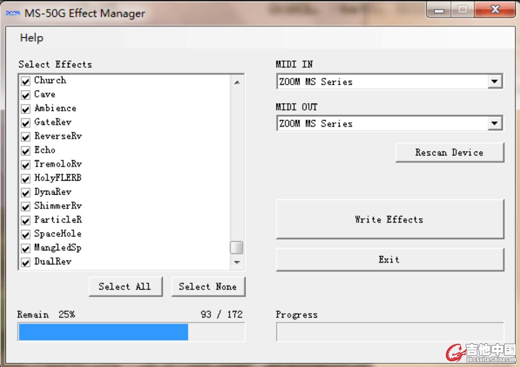Click the Rescan Device button
The image size is (520, 367).
point(450,153)
